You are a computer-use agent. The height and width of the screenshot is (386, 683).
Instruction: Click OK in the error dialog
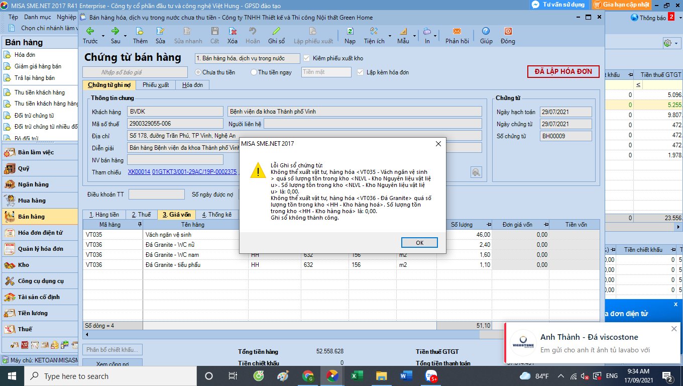(420, 242)
